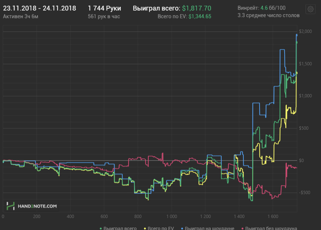Click the '561 рук в час' text
Image resolution: width=321 pixels, height=230 pixels.
[104, 16]
